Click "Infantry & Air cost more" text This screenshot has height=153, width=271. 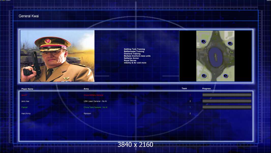(135, 63)
